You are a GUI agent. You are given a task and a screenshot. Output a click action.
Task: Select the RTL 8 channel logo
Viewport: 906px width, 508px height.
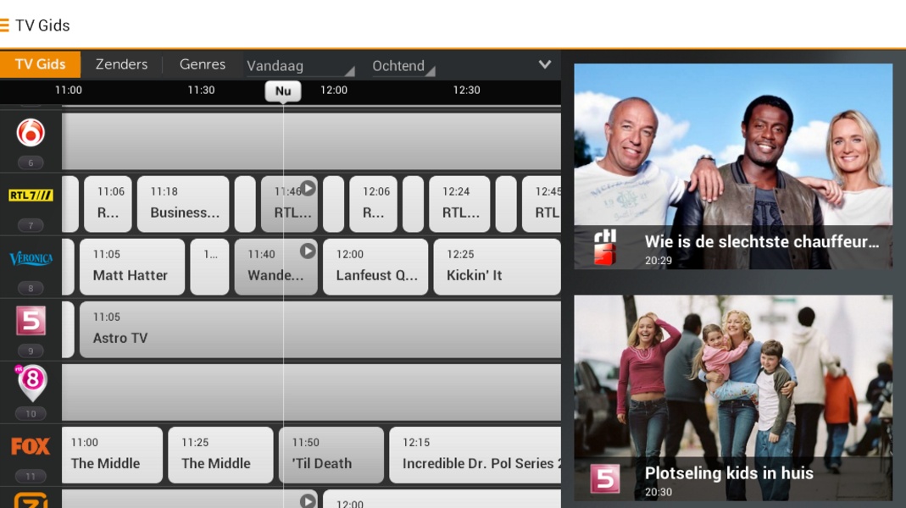point(31,383)
